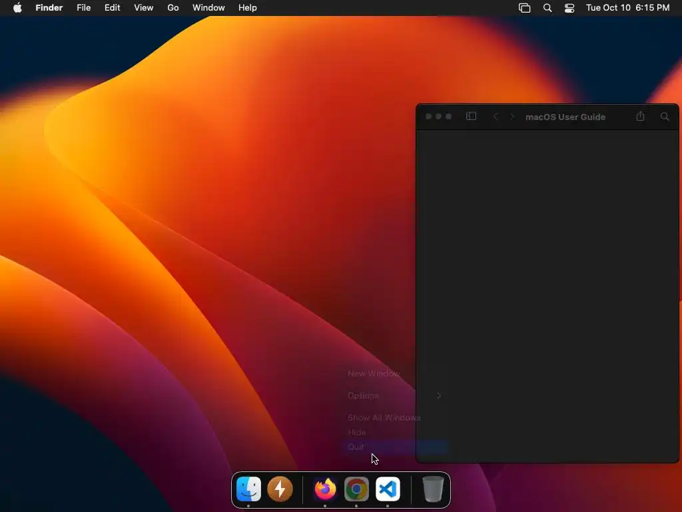This screenshot has width=682, height=512.
Task: Go forward in macOS User Guide window
Action: click(x=512, y=116)
